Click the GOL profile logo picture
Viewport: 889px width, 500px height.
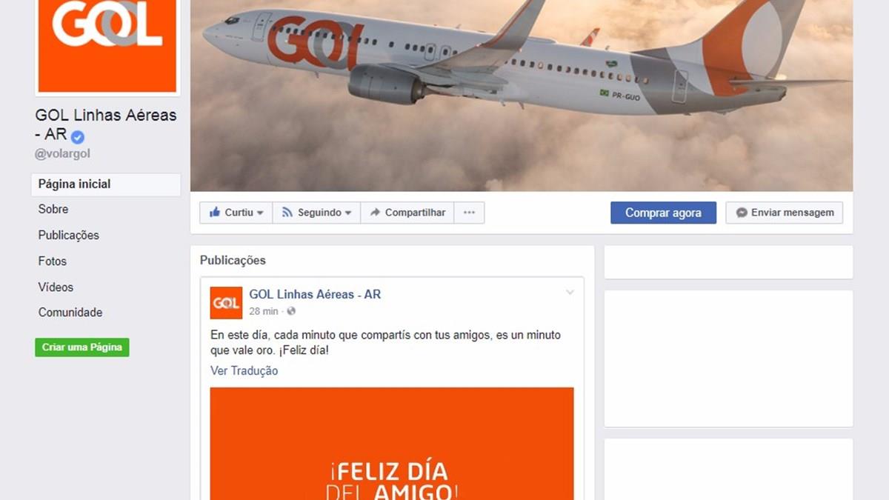click(x=107, y=44)
